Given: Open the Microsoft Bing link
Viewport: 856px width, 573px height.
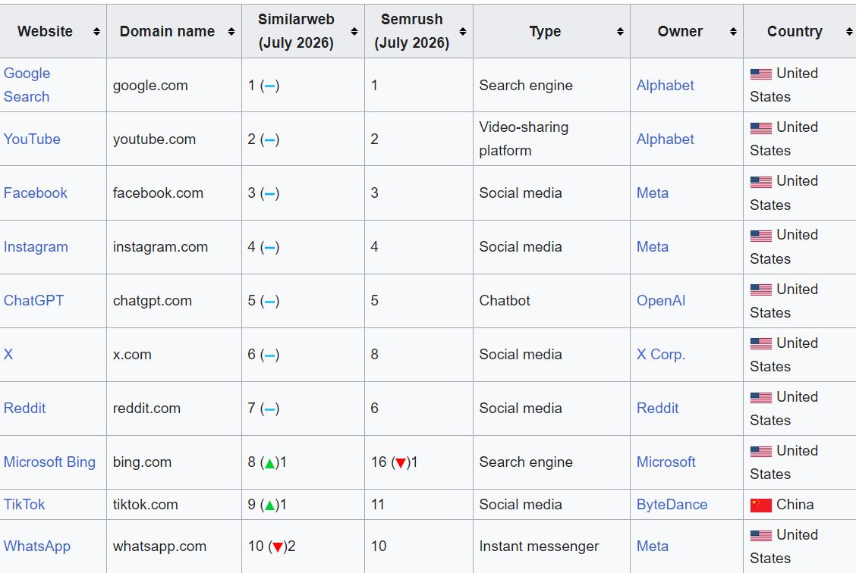Looking at the screenshot, I should click(49, 462).
